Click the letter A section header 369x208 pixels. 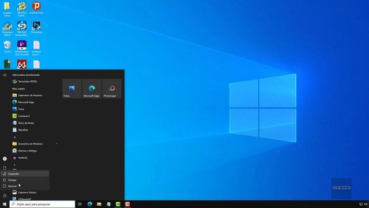coord(14,137)
